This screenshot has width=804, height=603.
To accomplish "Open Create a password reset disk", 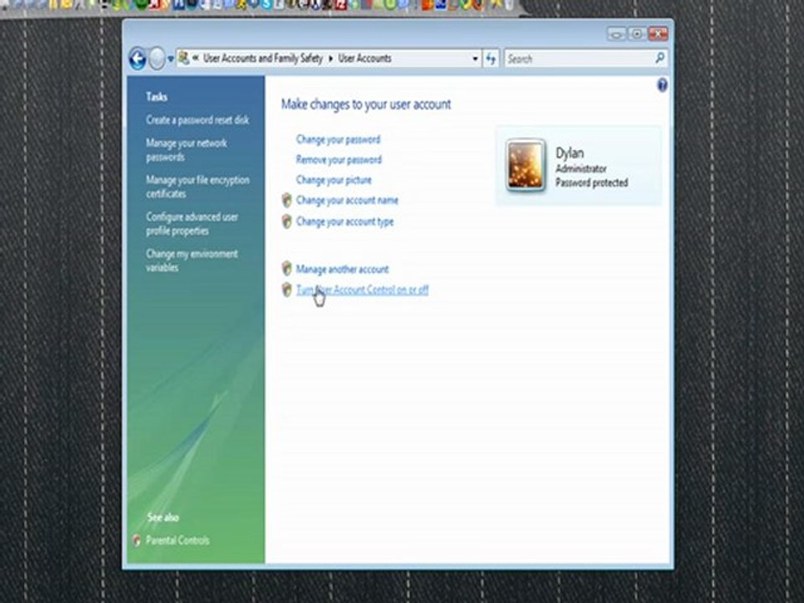I will [x=198, y=120].
